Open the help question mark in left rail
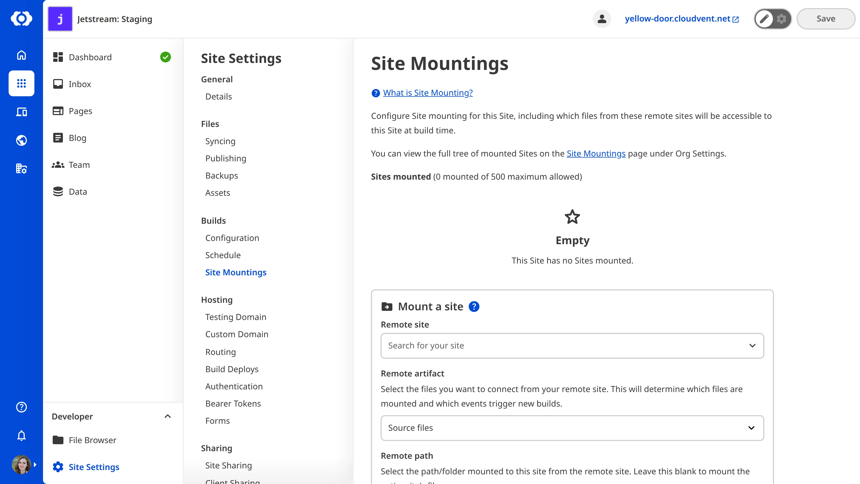Screen dimensions: 860x484 (x=21, y=407)
